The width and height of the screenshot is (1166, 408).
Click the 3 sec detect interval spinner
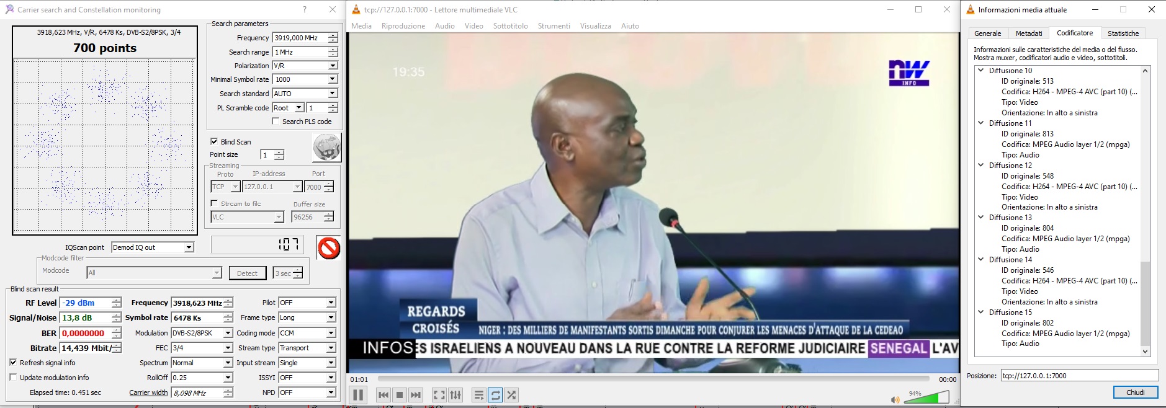(298, 273)
